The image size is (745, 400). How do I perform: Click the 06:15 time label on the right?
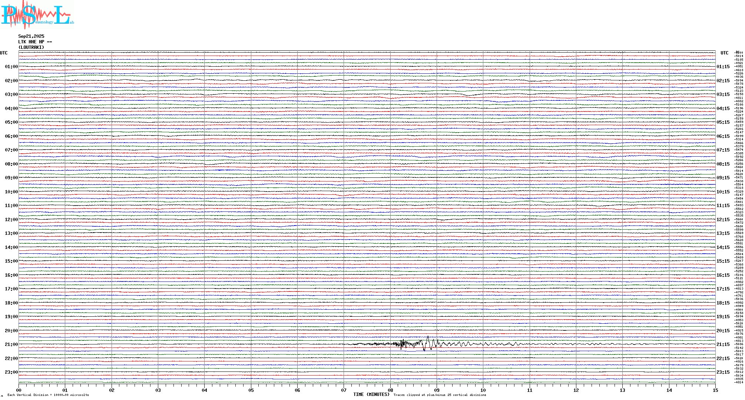(x=723, y=136)
